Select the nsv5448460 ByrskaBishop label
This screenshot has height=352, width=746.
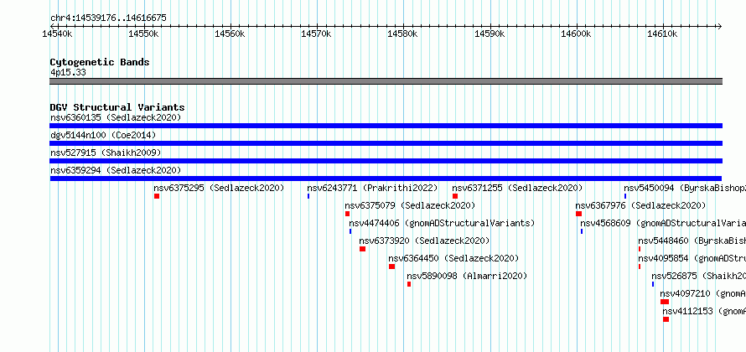692,241
